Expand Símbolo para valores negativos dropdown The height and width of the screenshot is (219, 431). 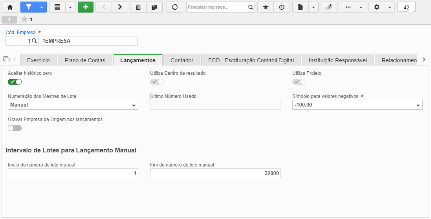pyautogui.click(x=358, y=105)
